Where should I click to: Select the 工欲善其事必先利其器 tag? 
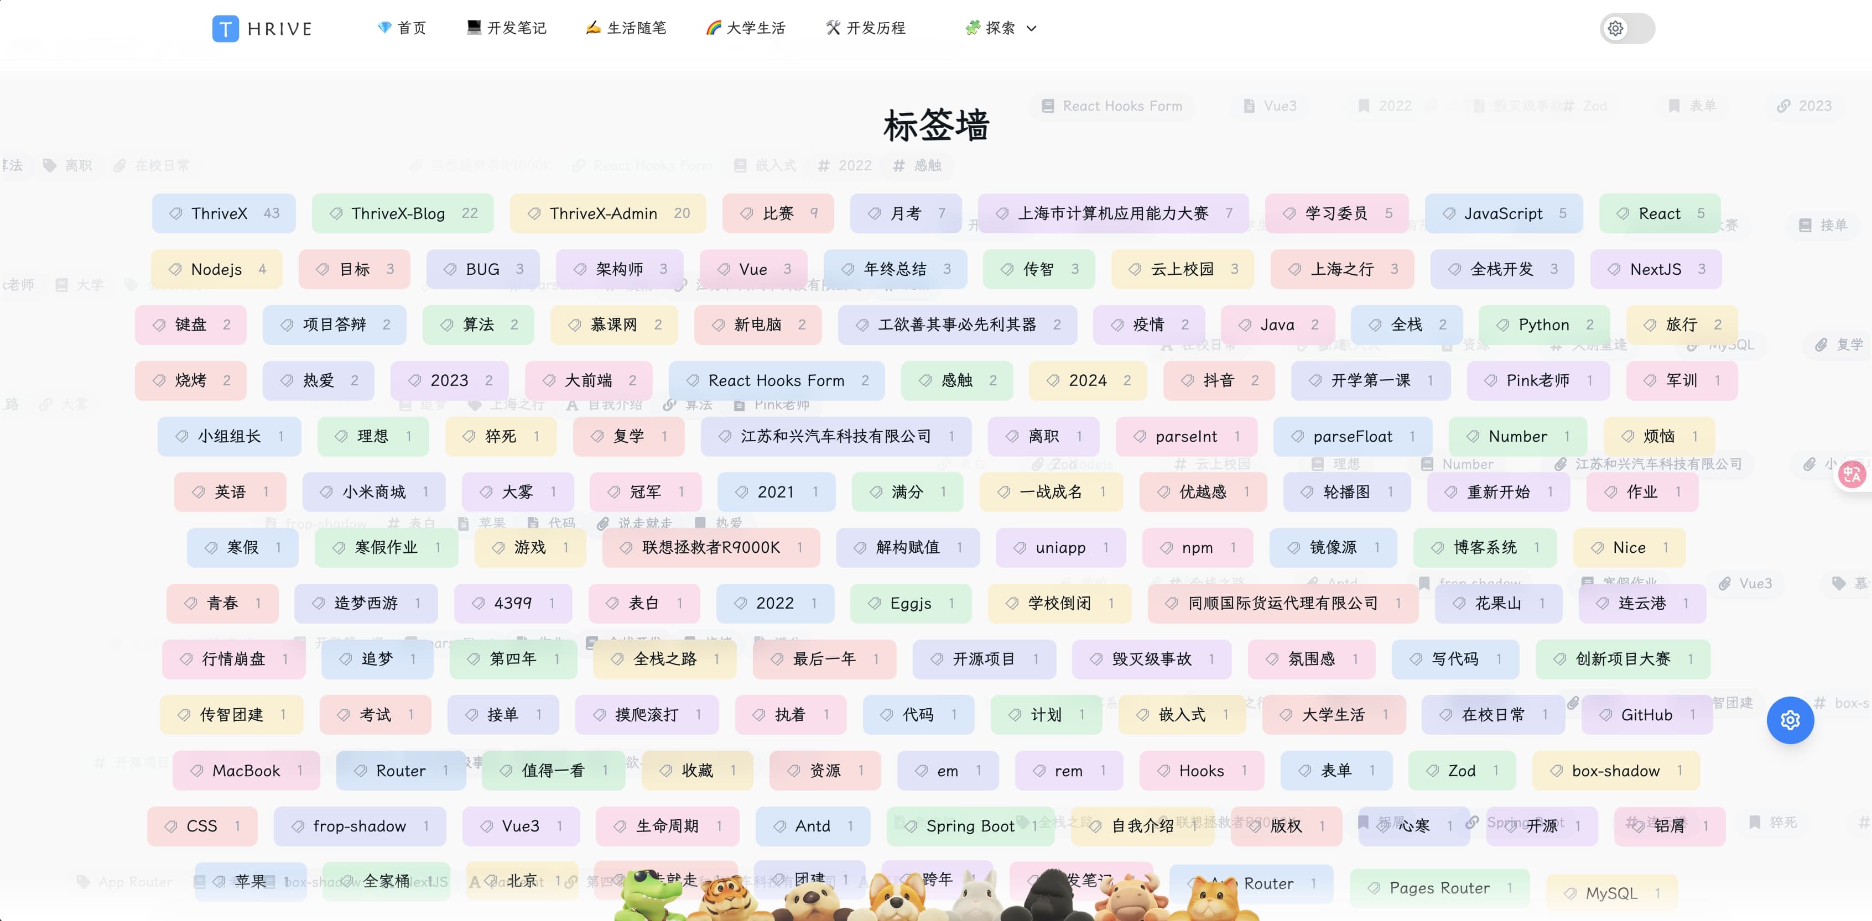tap(957, 325)
